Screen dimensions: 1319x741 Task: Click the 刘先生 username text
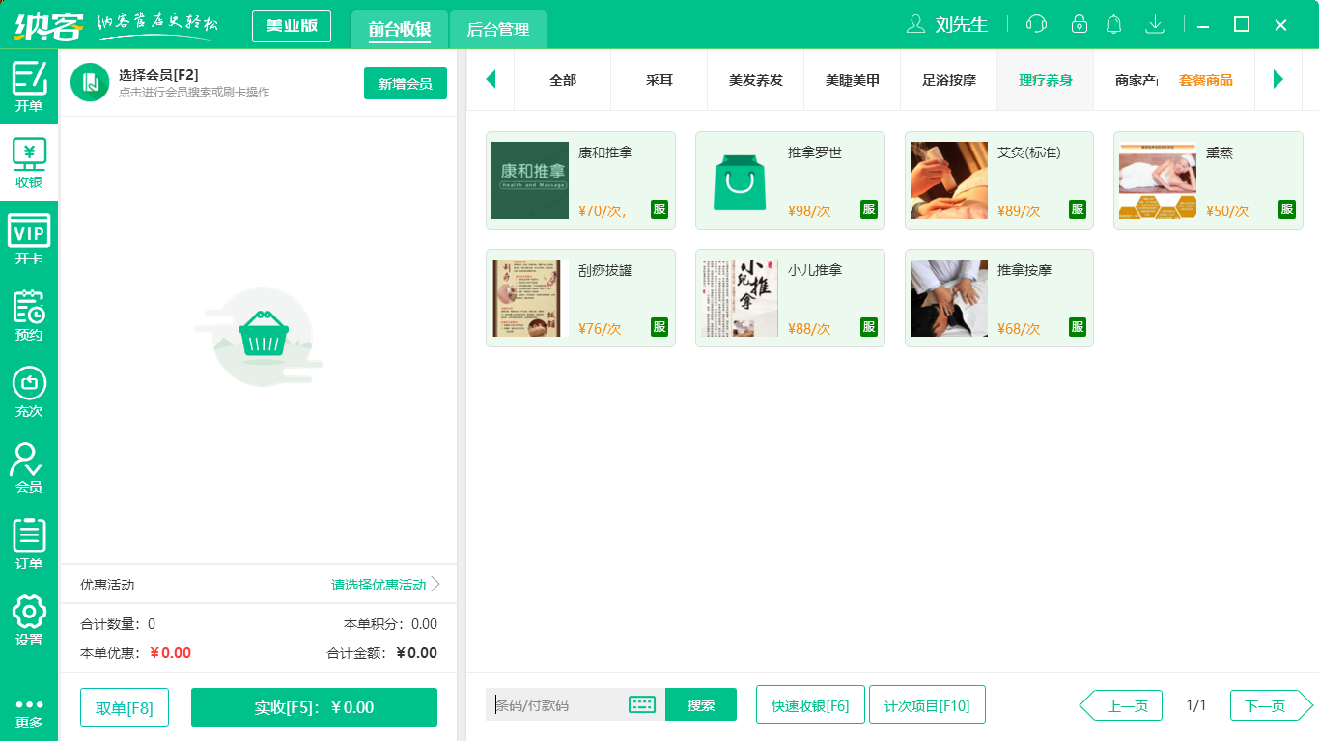962,24
